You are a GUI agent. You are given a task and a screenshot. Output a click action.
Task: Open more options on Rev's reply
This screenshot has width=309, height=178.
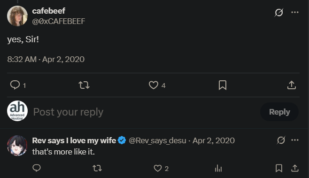coord(295,140)
